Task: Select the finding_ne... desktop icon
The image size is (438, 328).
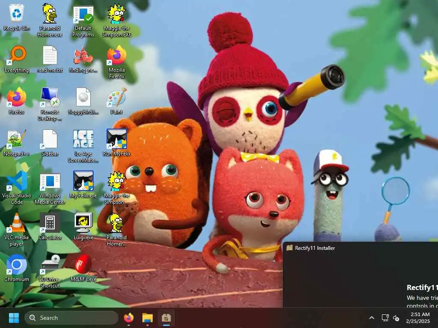Action: point(83,59)
